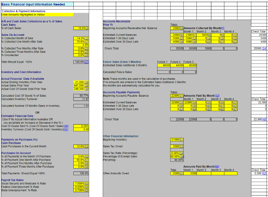Image resolution: width=268 pixels, height=197 pixels.
Task: Select Estimated Current Balances Month 1 cell 21000
Action: tap(190, 35)
